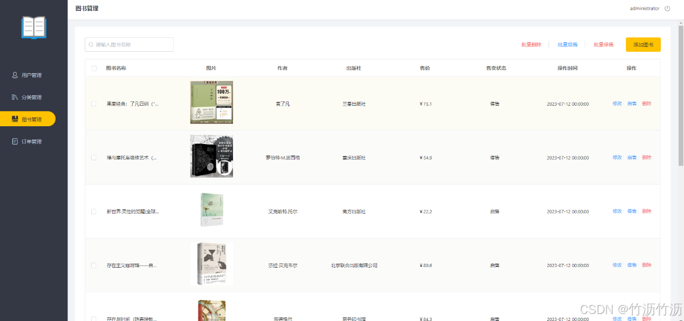The width and height of the screenshot is (684, 321).
Task: Click the price ¥73.1
Action: click(x=426, y=104)
